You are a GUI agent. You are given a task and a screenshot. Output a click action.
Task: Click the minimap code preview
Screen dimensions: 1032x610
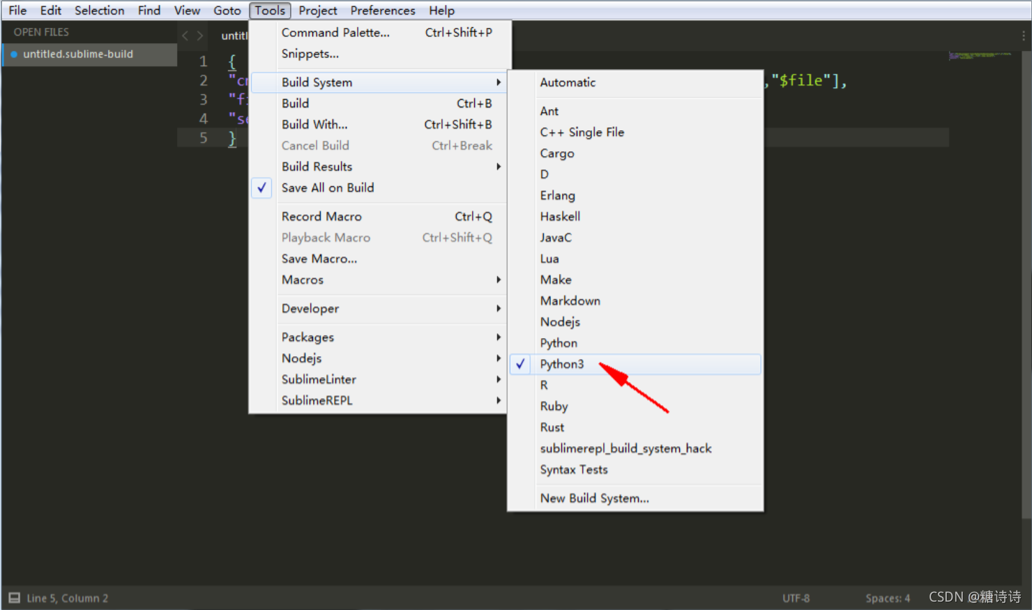(x=980, y=54)
